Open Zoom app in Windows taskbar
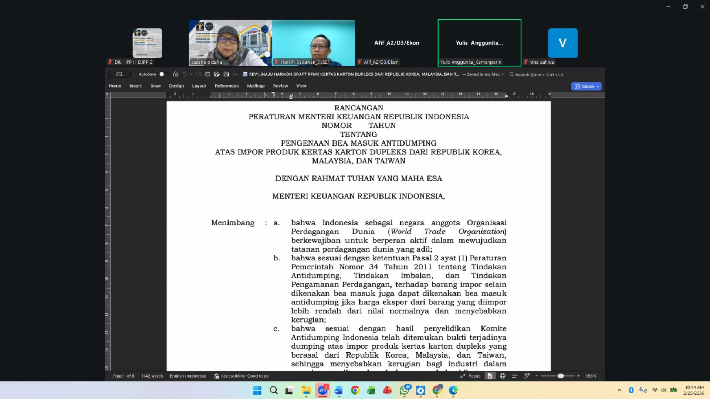This screenshot has height=399, width=710. (x=322, y=390)
